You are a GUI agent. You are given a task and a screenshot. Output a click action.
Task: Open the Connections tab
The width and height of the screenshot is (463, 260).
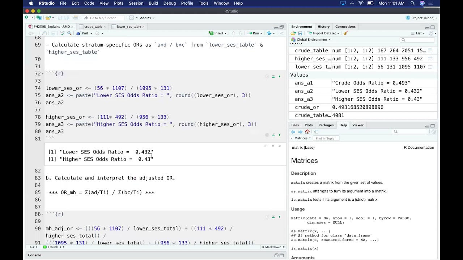click(345, 26)
